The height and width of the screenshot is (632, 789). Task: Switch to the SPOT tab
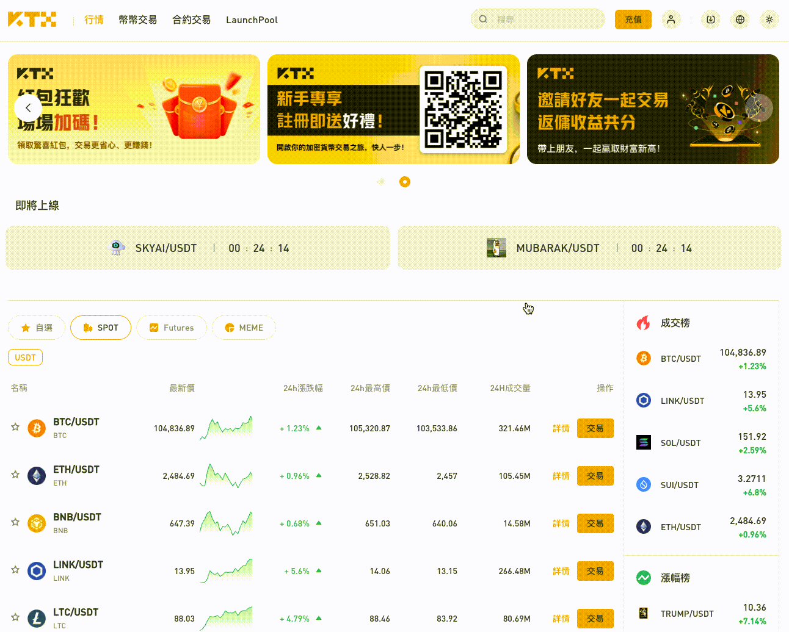101,328
